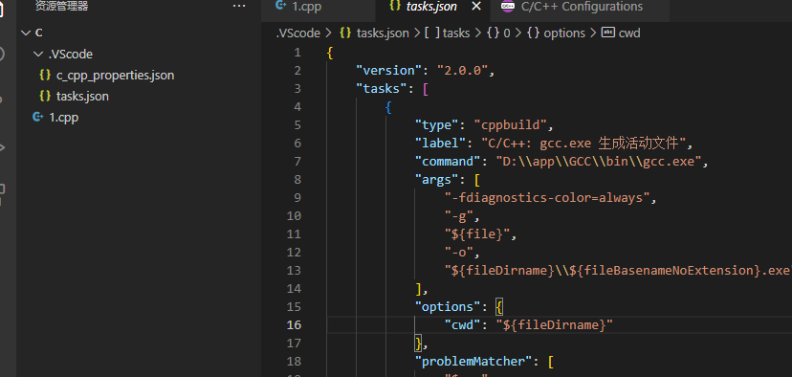Click the fileBasenameNoExtension output path string
The height and width of the screenshot is (377, 792).
(x=618, y=271)
